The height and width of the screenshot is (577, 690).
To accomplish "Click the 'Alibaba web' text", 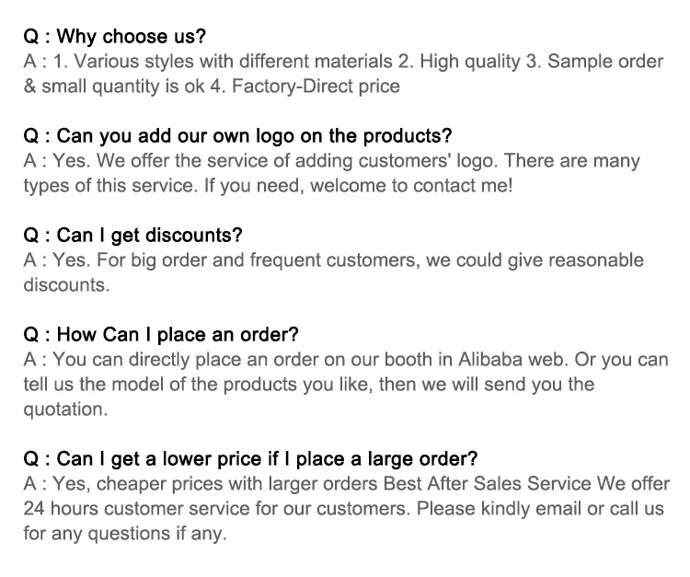I will coord(491,359).
